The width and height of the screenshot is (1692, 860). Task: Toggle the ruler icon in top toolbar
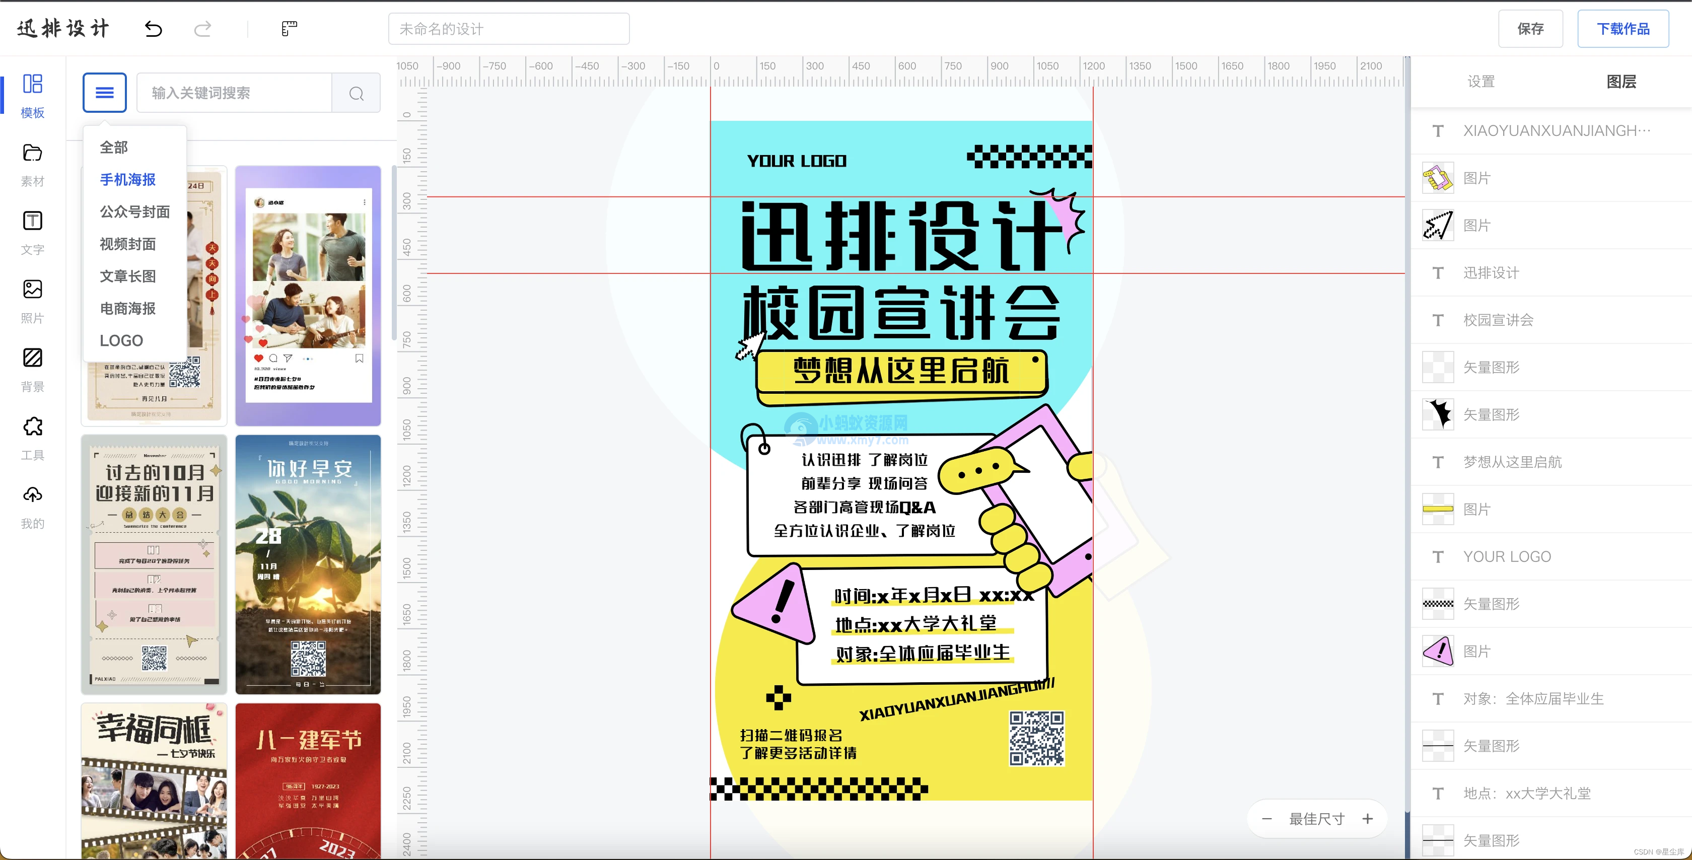click(x=289, y=28)
